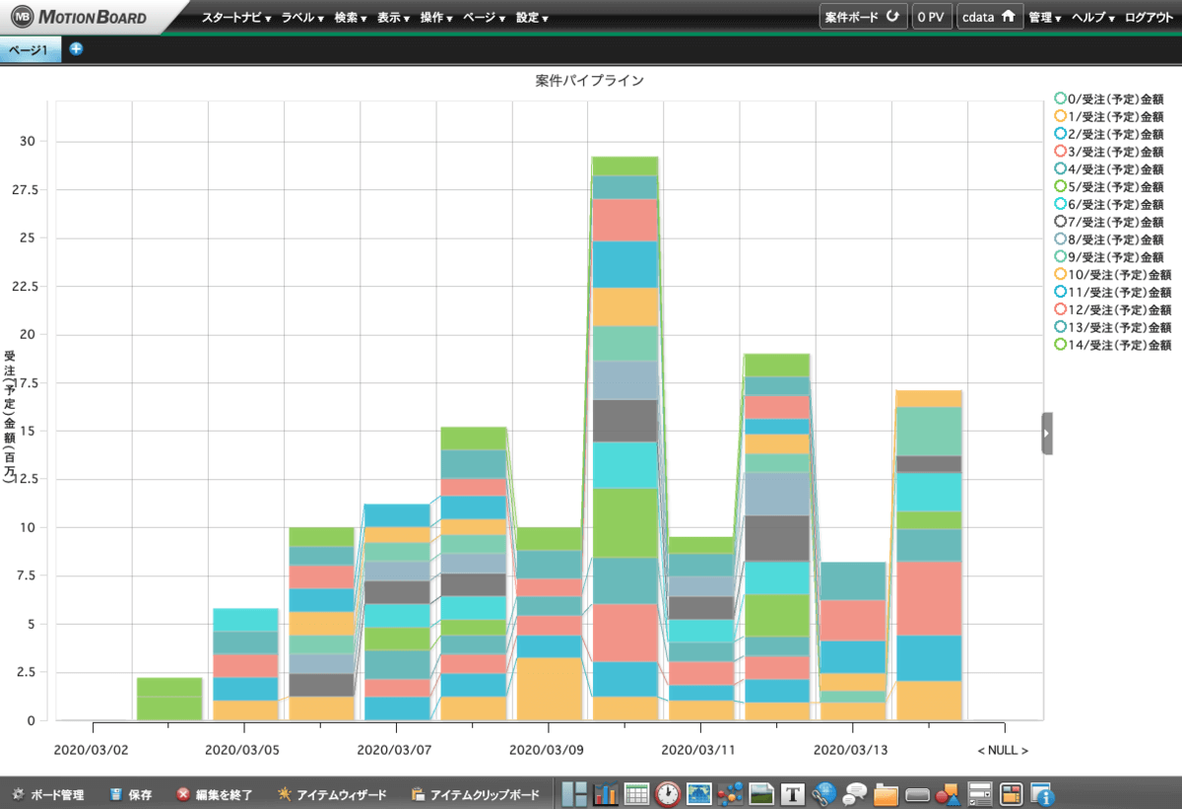Click the < NULL > axis label

point(1003,750)
